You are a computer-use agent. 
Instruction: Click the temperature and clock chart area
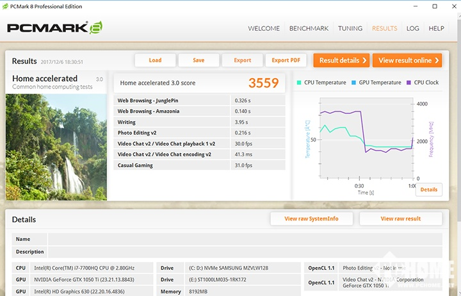(x=366, y=138)
